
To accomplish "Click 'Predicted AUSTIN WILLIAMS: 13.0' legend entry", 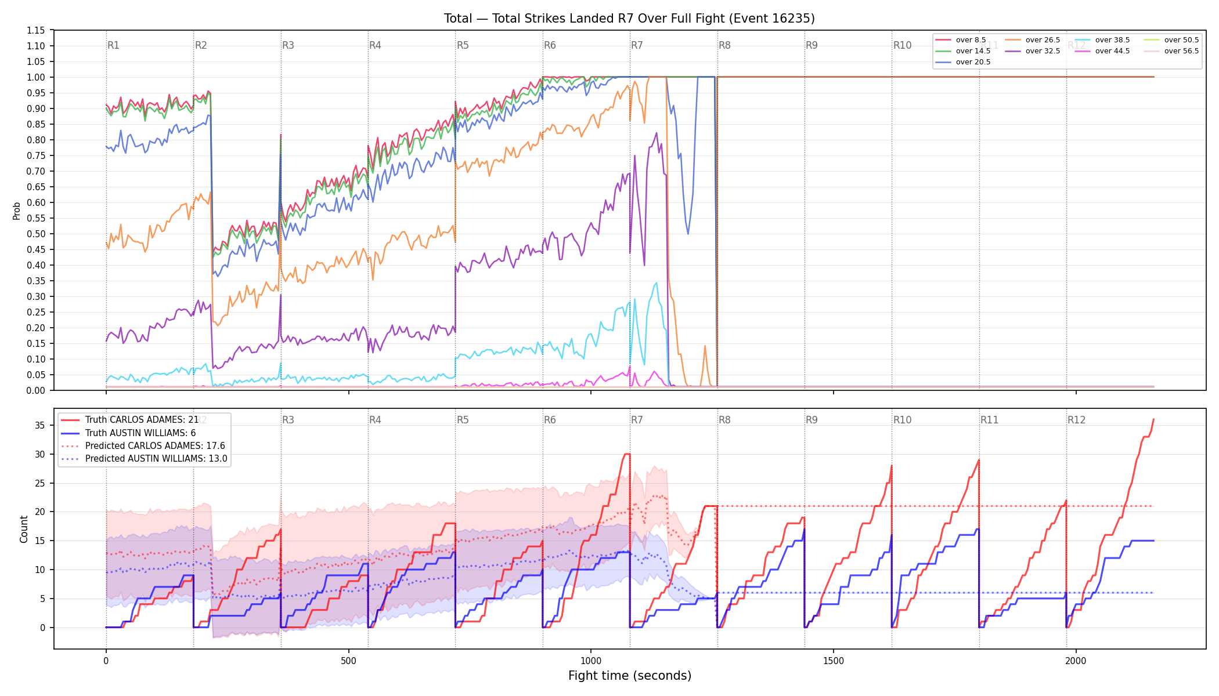I will (x=144, y=459).
